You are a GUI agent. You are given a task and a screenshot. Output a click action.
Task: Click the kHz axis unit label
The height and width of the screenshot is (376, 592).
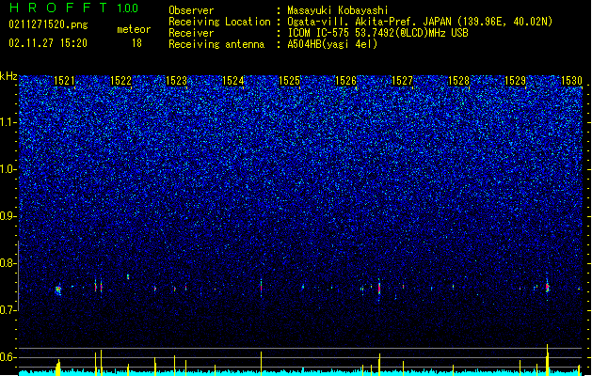8,76
